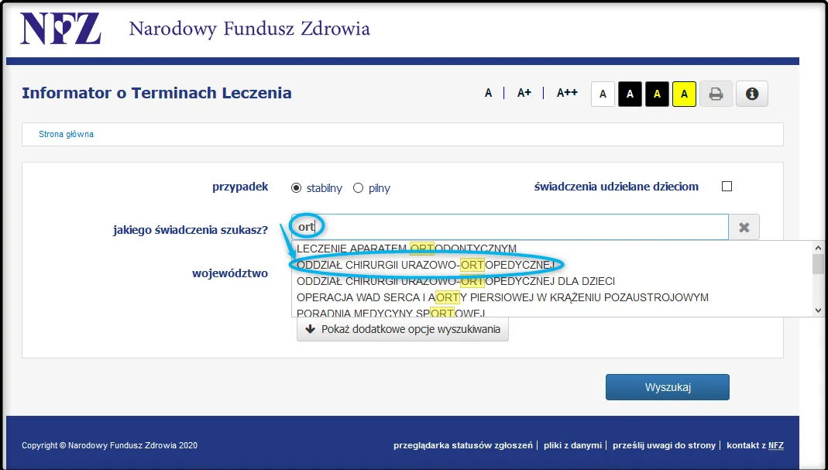
Task: Open the info (i) icon
Action: click(x=751, y=93)
